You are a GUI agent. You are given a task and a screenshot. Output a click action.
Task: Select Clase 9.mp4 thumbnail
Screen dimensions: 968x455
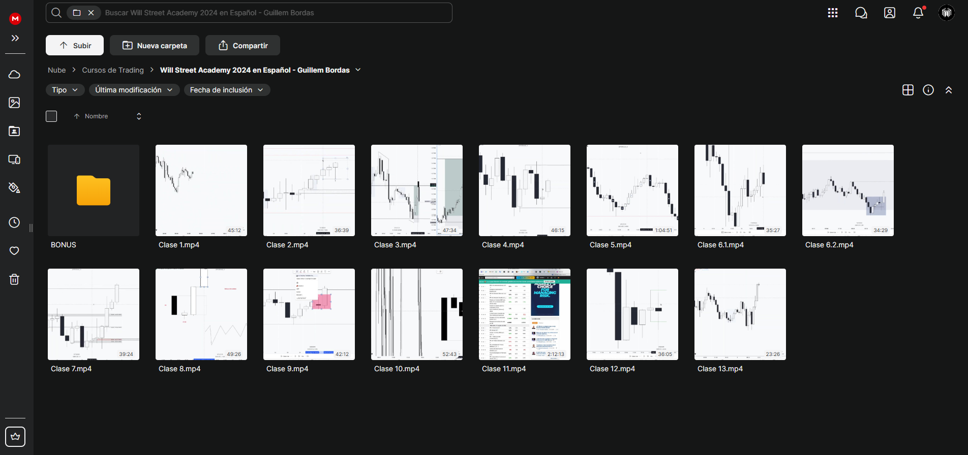tap(309, 314)
